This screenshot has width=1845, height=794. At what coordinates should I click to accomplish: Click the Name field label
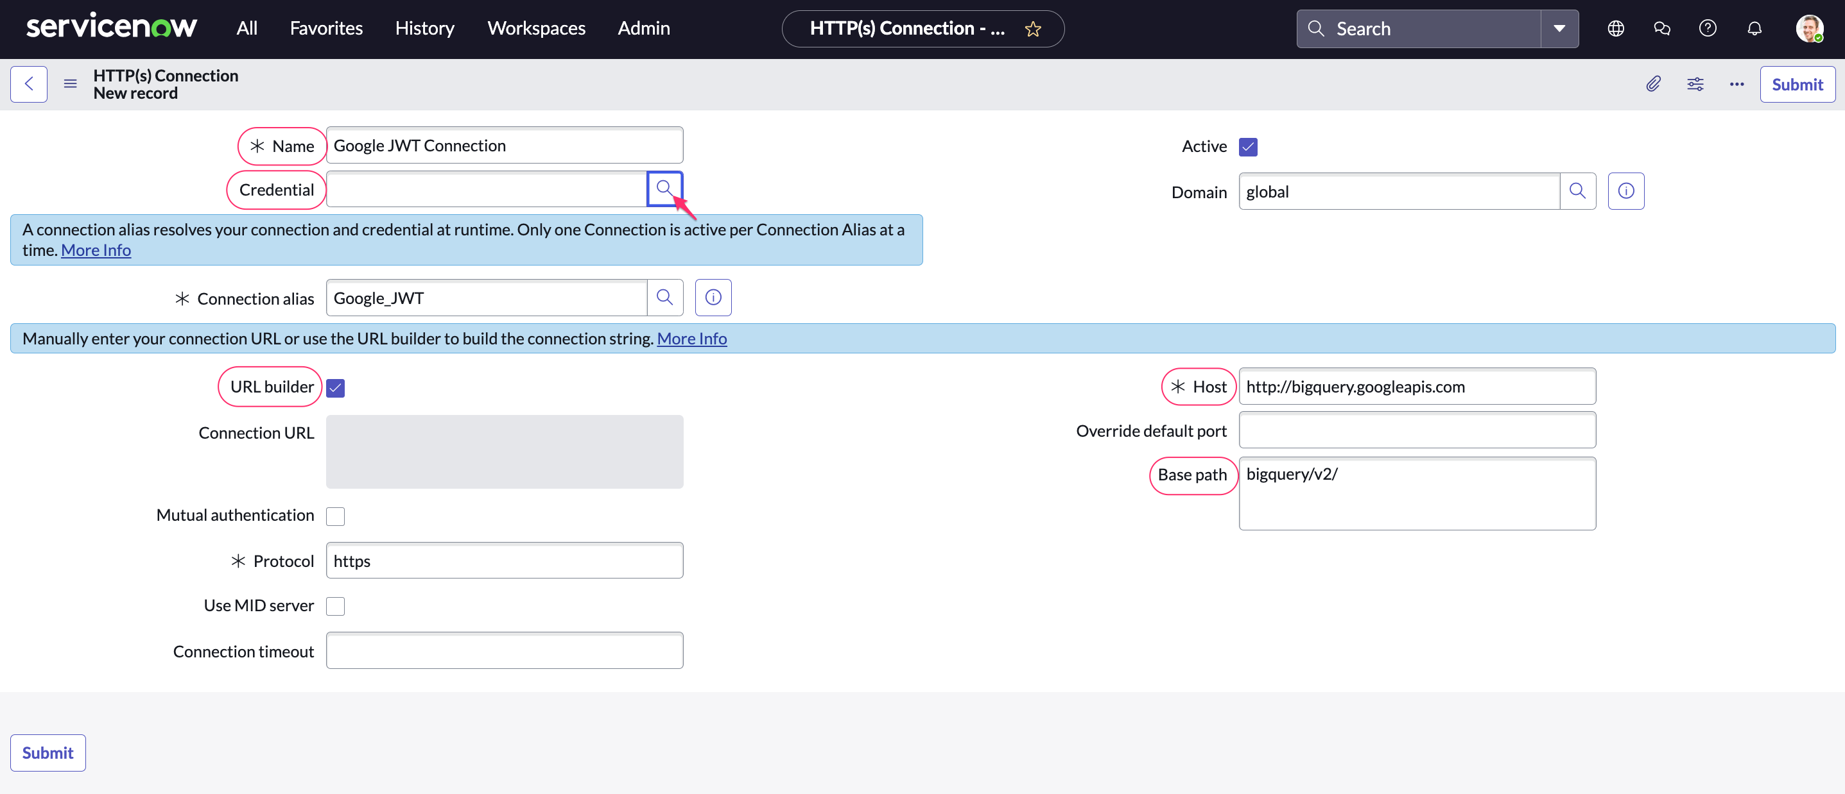tap(293, 146)
